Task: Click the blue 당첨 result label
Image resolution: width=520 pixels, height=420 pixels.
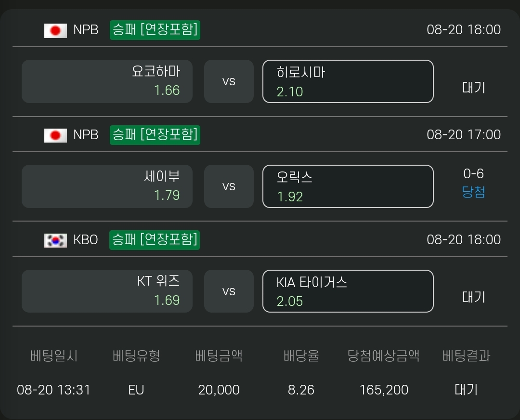Action: [x=474, y=192]
